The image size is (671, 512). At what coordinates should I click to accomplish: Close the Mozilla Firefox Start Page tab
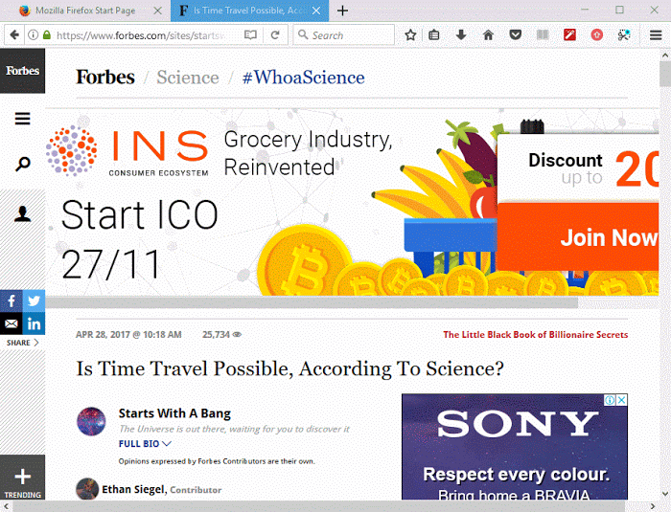(157, 11)
